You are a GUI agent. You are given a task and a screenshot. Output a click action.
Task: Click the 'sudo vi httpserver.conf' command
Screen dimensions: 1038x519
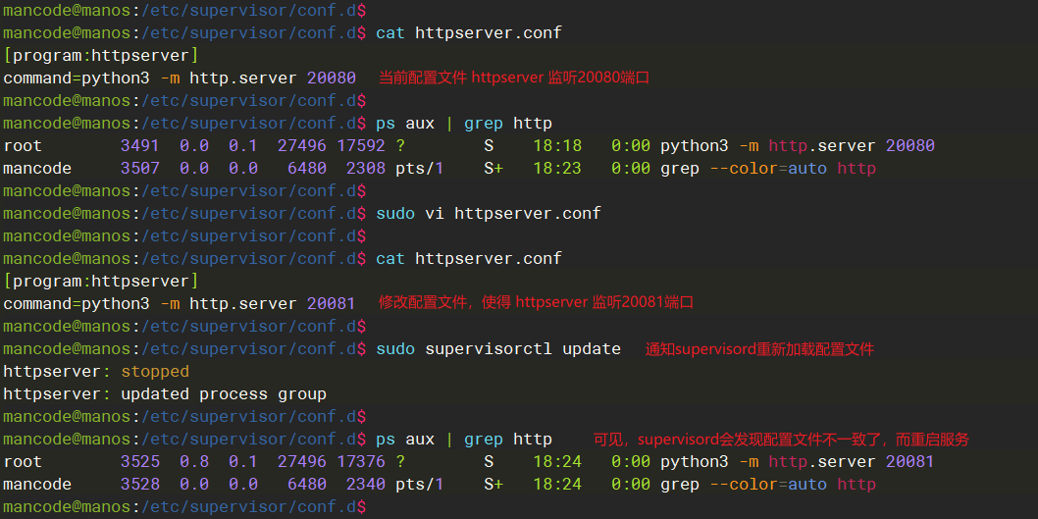(x=488, y=213)
